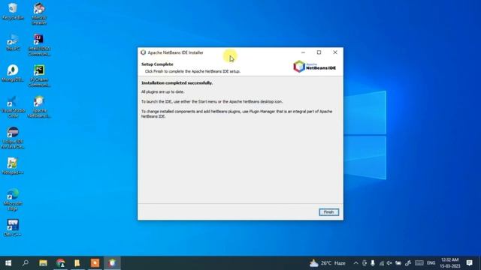The image size is (481, 270).
Task: Click the 'Setup Complete' heading
Action: [x=157, y=64]
